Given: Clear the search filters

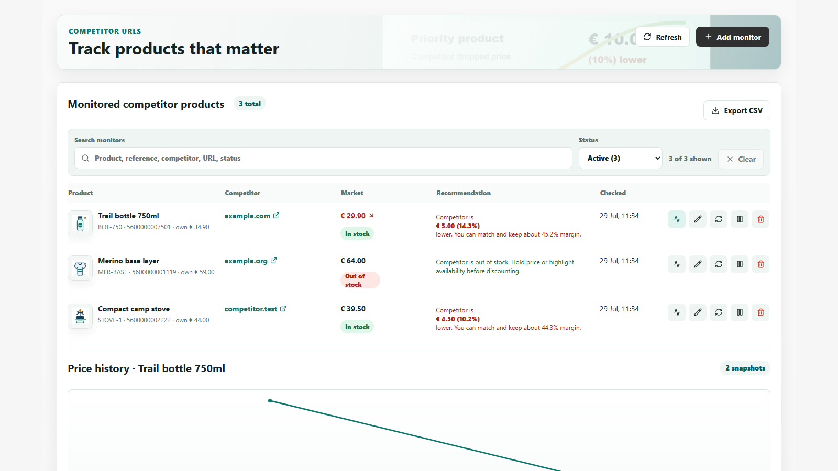Looking at the screenshot, I should pyautogui.click(x=741, y=159).
